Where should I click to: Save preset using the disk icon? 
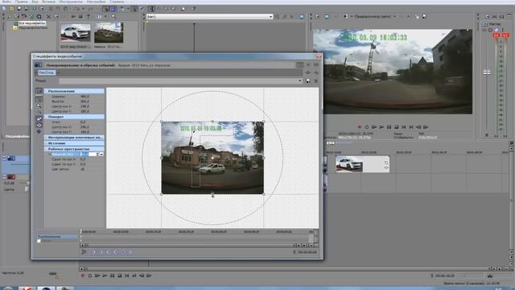click(308, 81)
